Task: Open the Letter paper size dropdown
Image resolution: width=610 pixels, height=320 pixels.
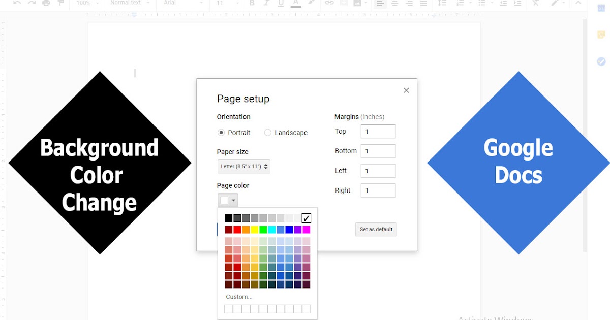Action: (x=244, y=166)
